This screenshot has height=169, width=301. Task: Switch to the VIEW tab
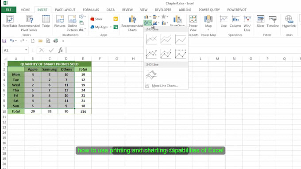pyautogui.click(x=143, y=10)
